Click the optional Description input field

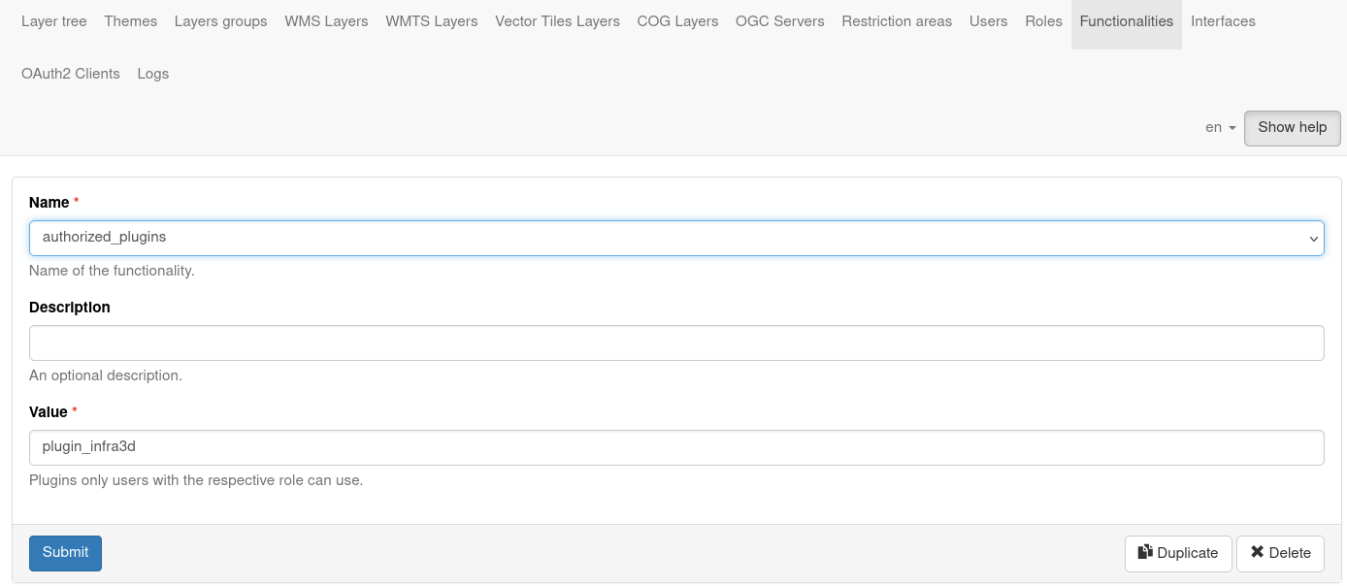coord(675,342)
